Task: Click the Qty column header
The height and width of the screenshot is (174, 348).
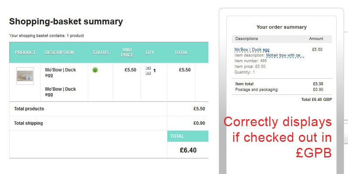Action: point(150,53)
